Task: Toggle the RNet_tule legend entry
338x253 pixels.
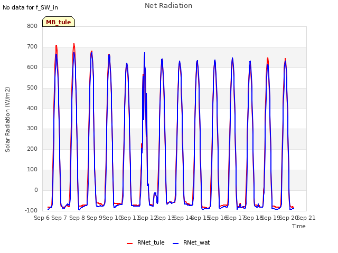Action: (x=146, y=242)
